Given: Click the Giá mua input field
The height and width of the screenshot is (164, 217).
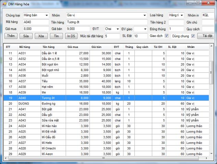Looking at the screenshot, I should coord(36,29).
